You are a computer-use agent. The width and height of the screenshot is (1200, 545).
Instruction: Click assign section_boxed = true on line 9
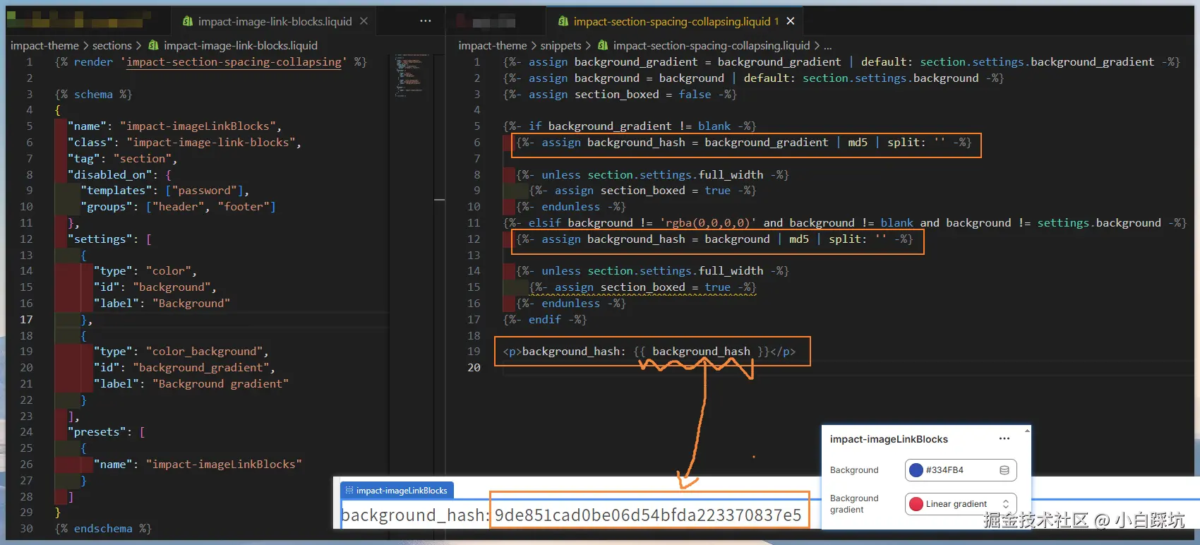[x=642, y=191]
